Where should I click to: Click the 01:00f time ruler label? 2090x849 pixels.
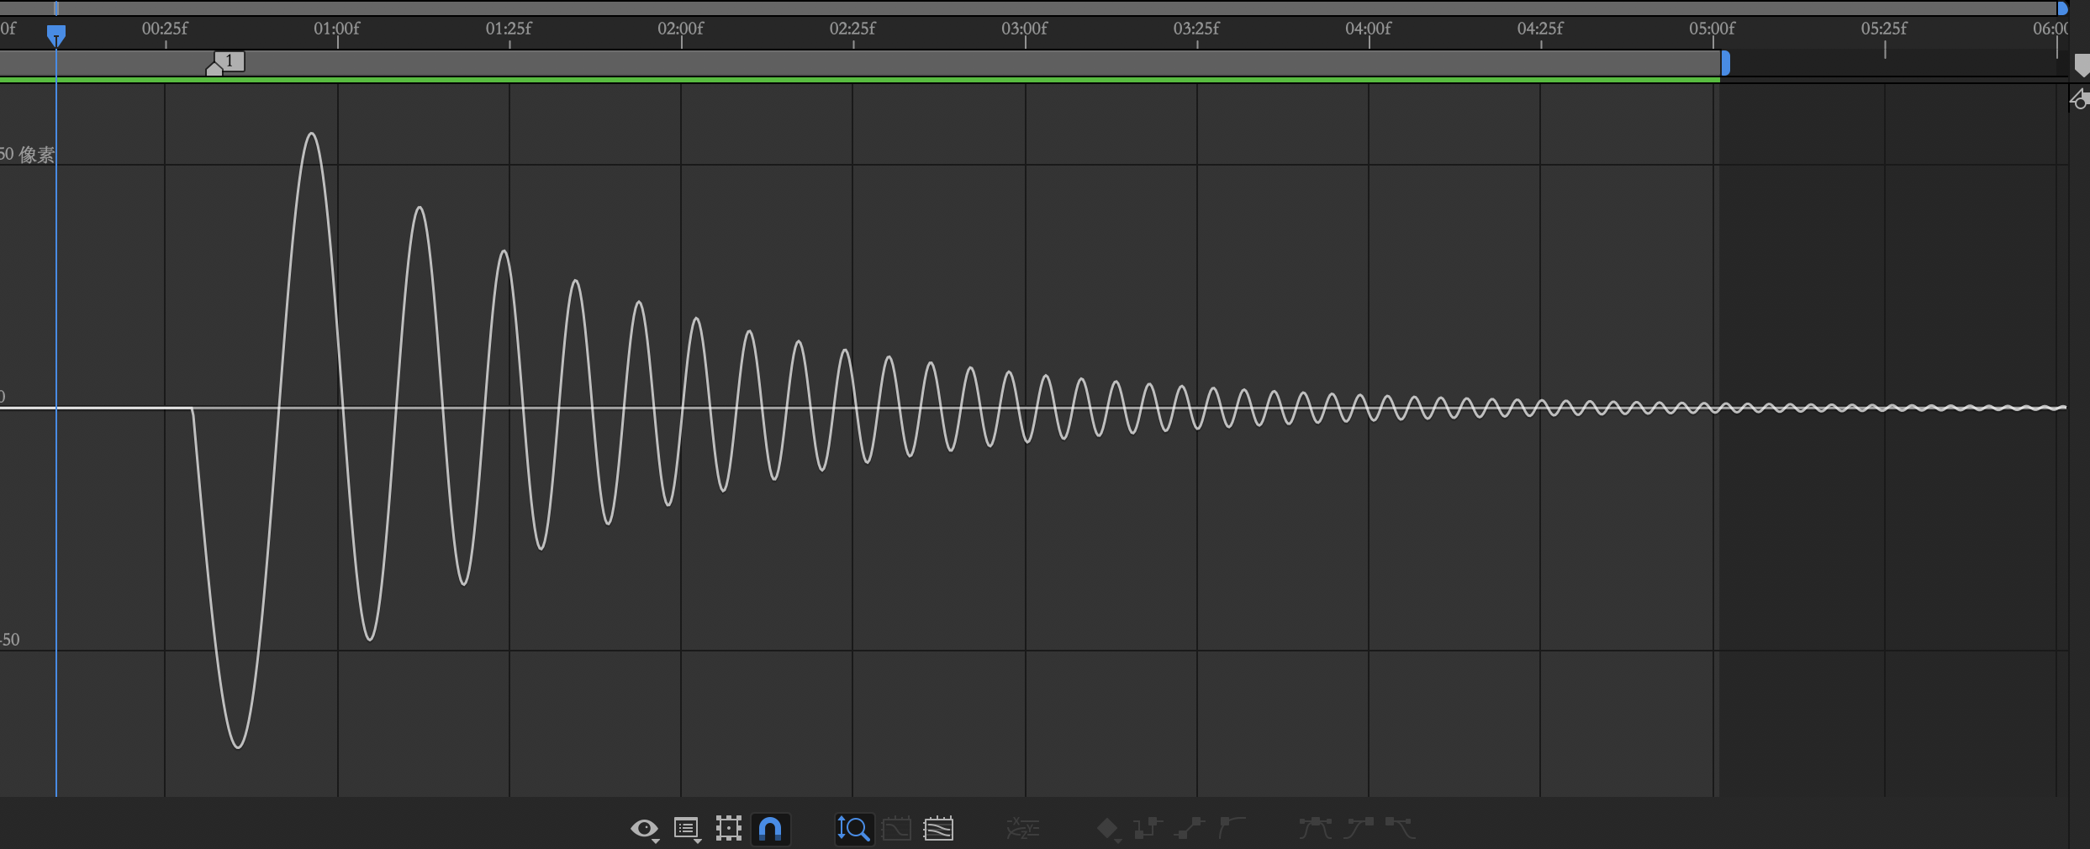[x=336, y=29]
